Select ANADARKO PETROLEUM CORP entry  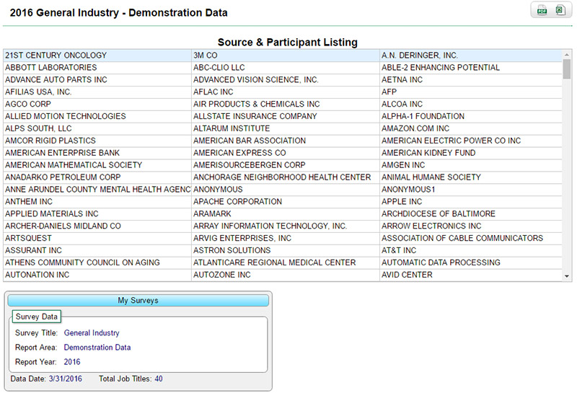coord(97,177)
